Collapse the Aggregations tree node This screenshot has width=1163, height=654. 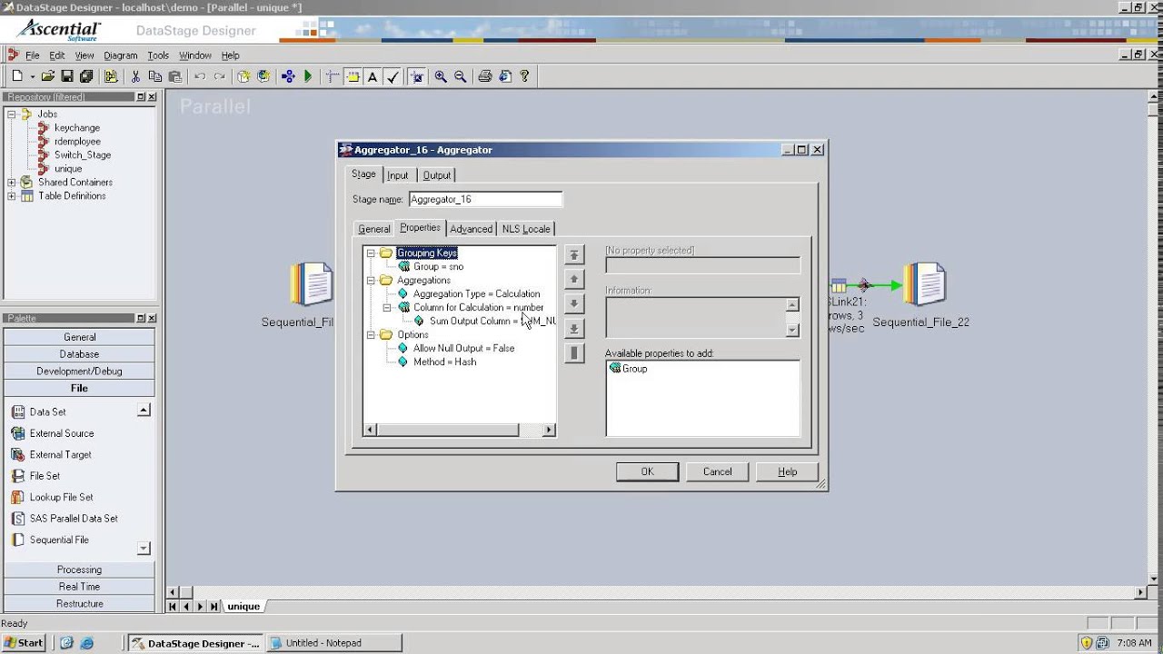click(371, 281)
